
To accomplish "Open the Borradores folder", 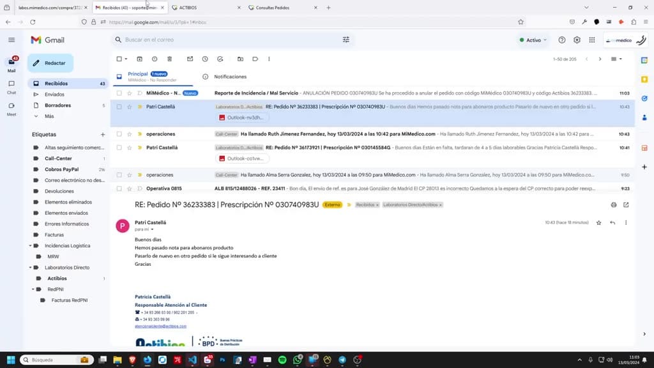I will pyautogui.click(x=68, y=105).
